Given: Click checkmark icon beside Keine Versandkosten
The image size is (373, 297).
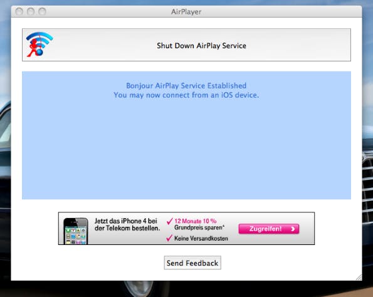Looking at the screenshot, I should [x=169, y=238].
